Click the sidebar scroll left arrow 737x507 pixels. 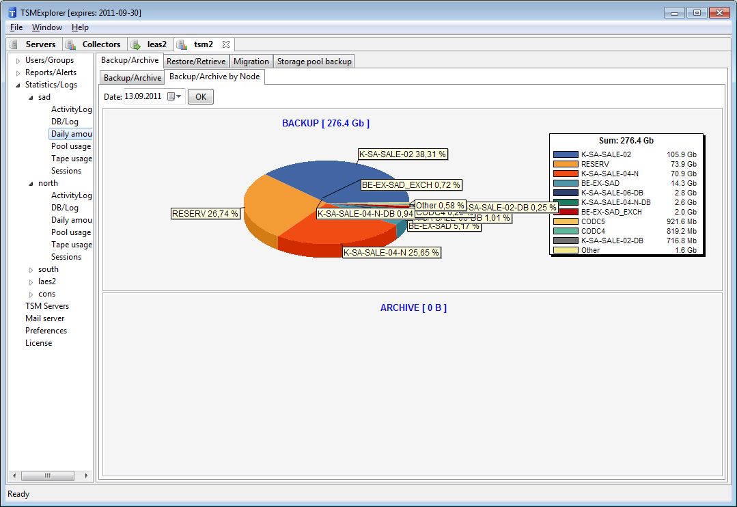(x=14, y=476)
